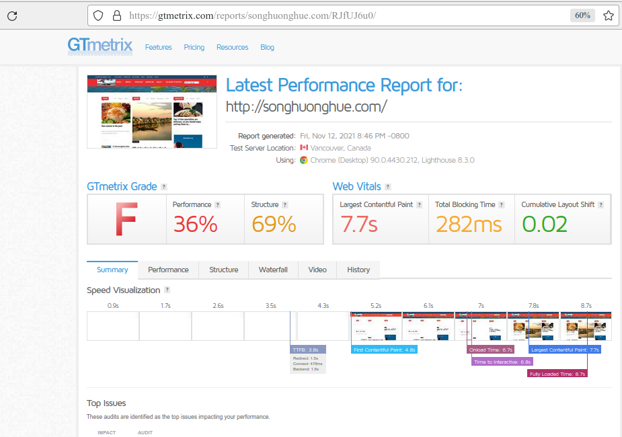The height and width of the screenshot is (437, 622).
Task: Click the 7s filmstrip frame
Action: pyautogui.click(x=481, y=326)
